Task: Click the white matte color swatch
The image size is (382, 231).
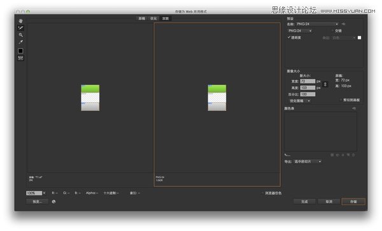Action: 359,38
